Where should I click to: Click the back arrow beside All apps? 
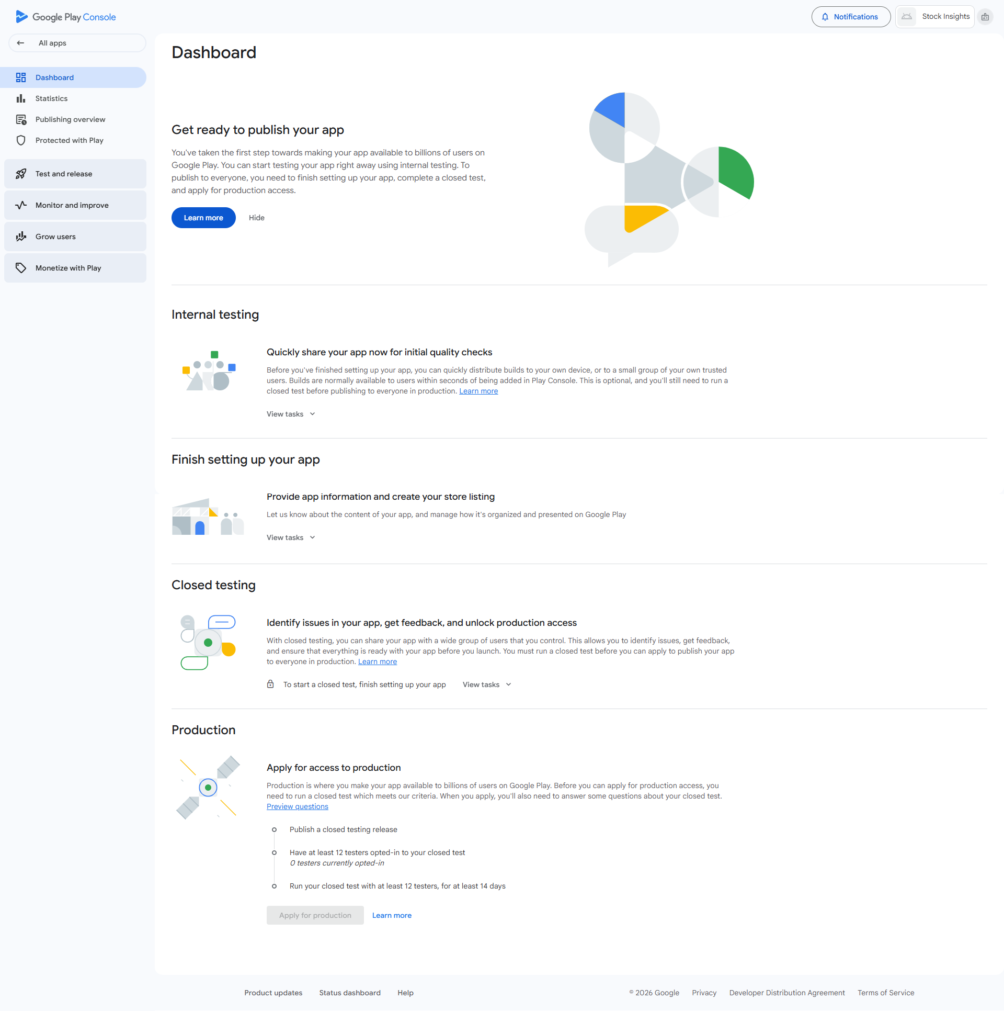pos(20,43)
